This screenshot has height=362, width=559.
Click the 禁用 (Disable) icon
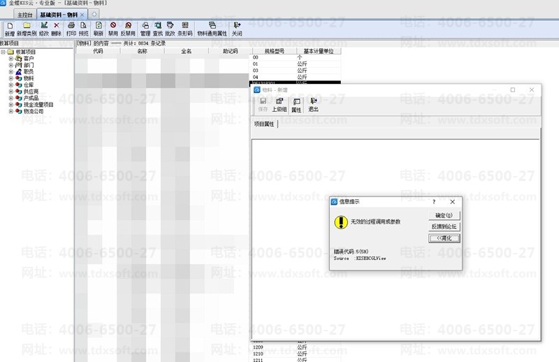point(113,25)
